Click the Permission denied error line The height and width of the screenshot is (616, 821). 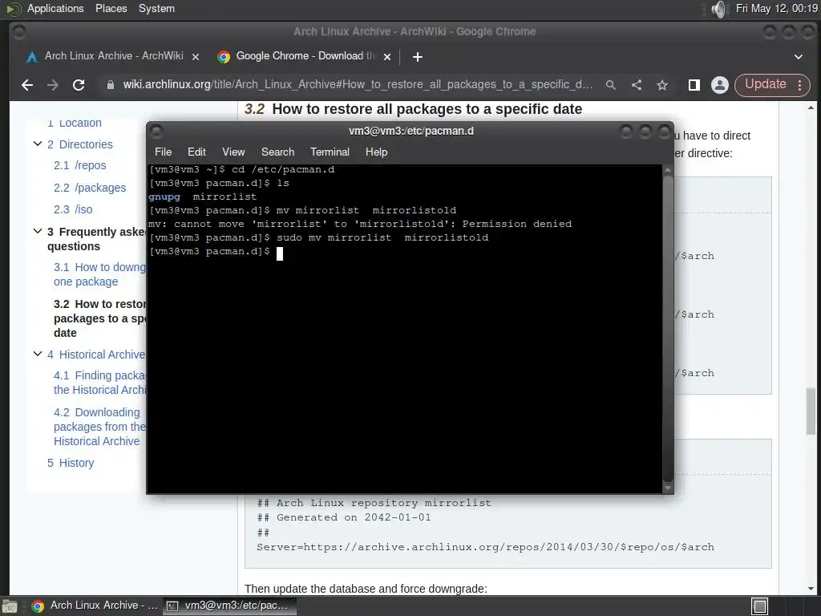coord(360,225)
